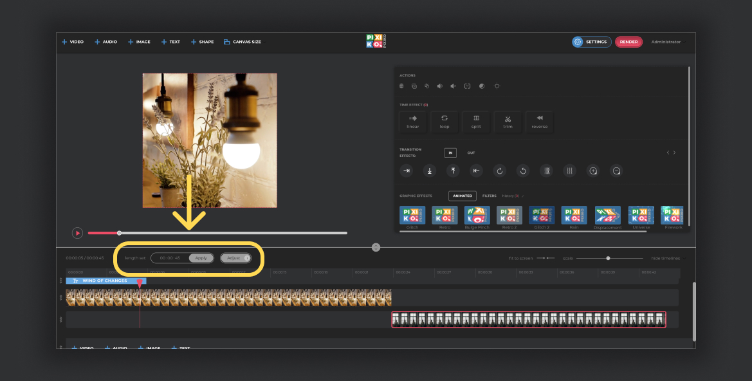The height and width of the screenshot is (381, 752).
Task: Click the delete (trash) action icon
Action: [401, 86]
